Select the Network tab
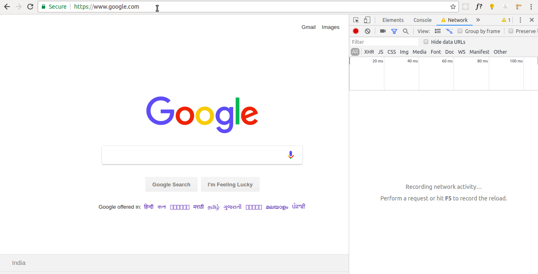 pyautogui.click(x=454, y=20)
